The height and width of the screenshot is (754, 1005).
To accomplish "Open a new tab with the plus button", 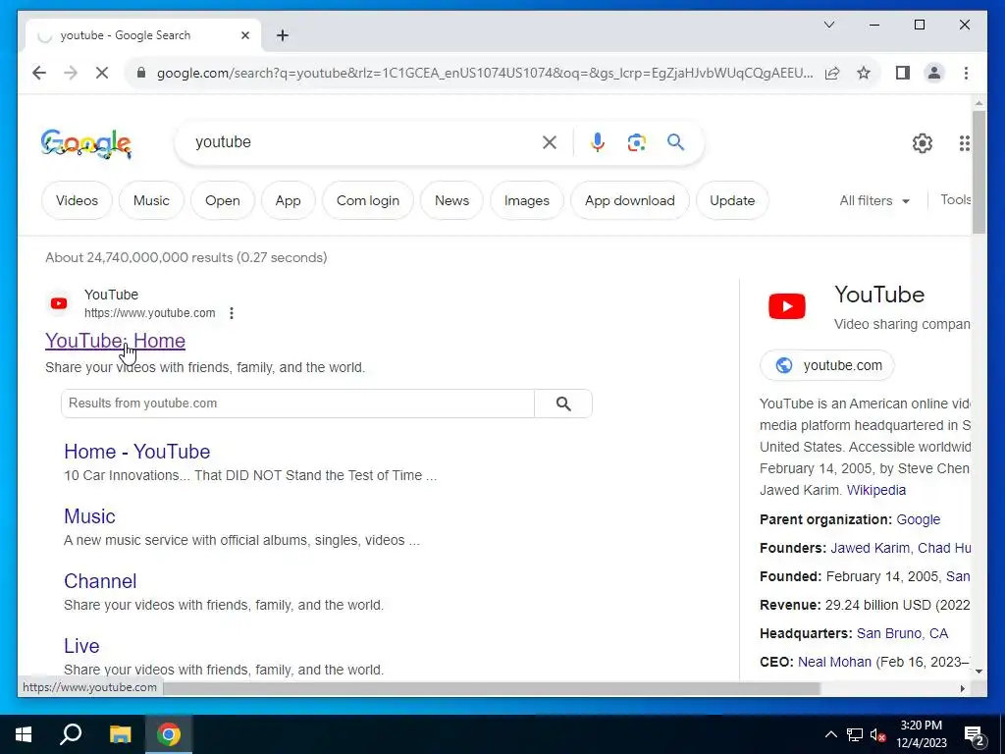I will (283, 35).
